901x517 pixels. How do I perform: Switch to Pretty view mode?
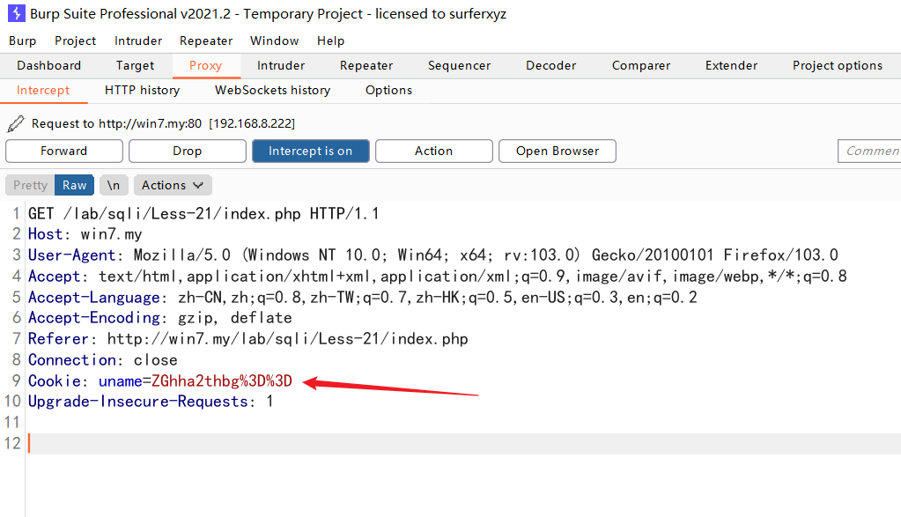click(x=30, y=185)
